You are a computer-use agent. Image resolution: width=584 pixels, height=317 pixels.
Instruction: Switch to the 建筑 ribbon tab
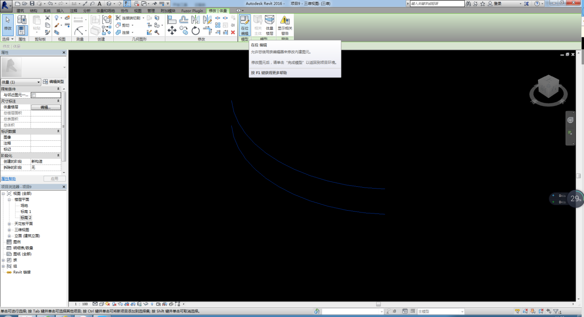tap(20, 11)
